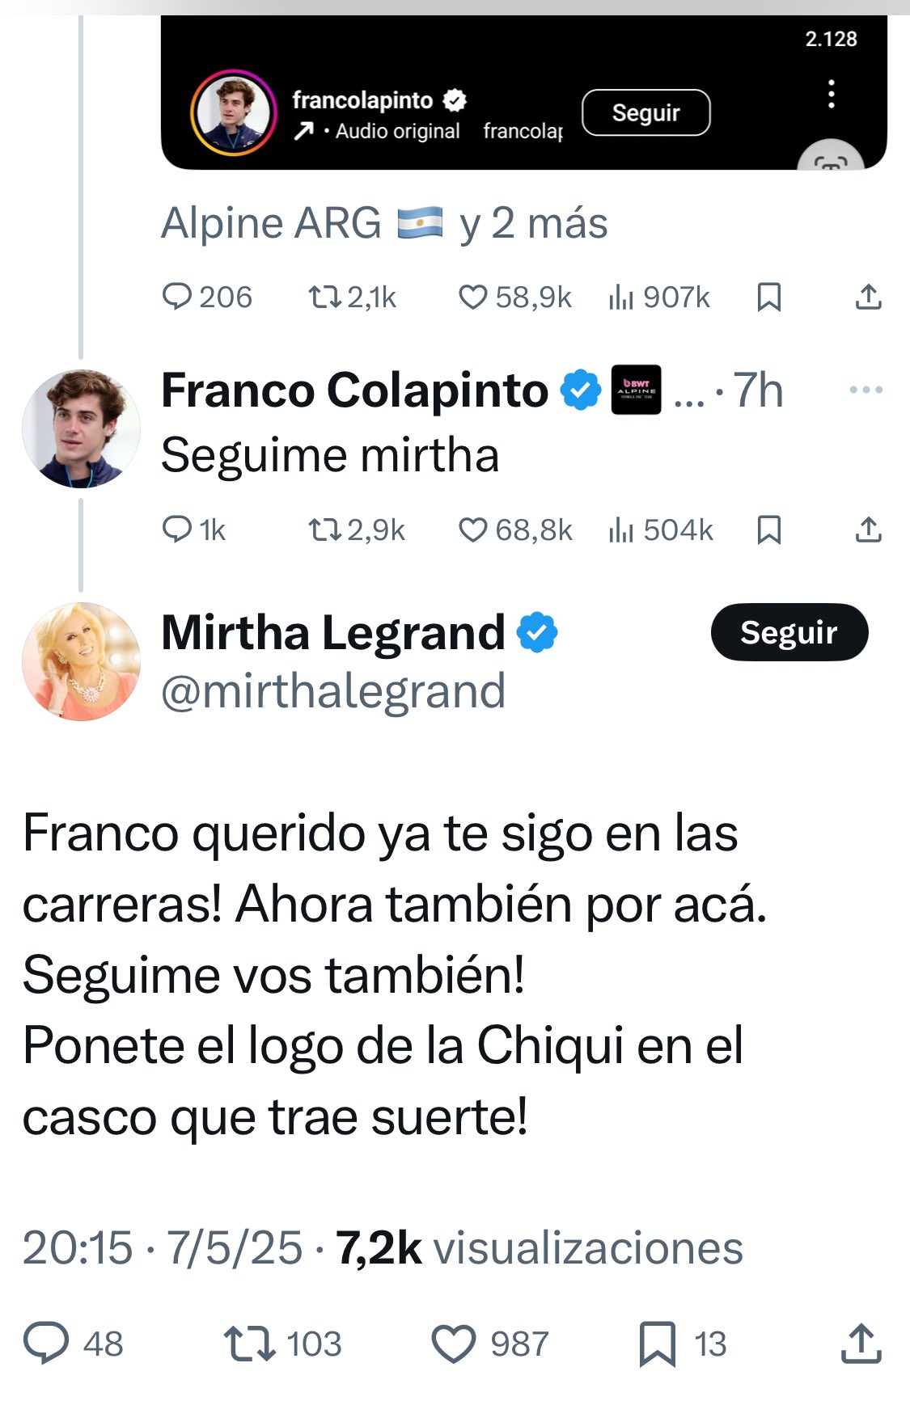Open the three-dot menu on Franco Colapinto's tweet

click(866, 390)
